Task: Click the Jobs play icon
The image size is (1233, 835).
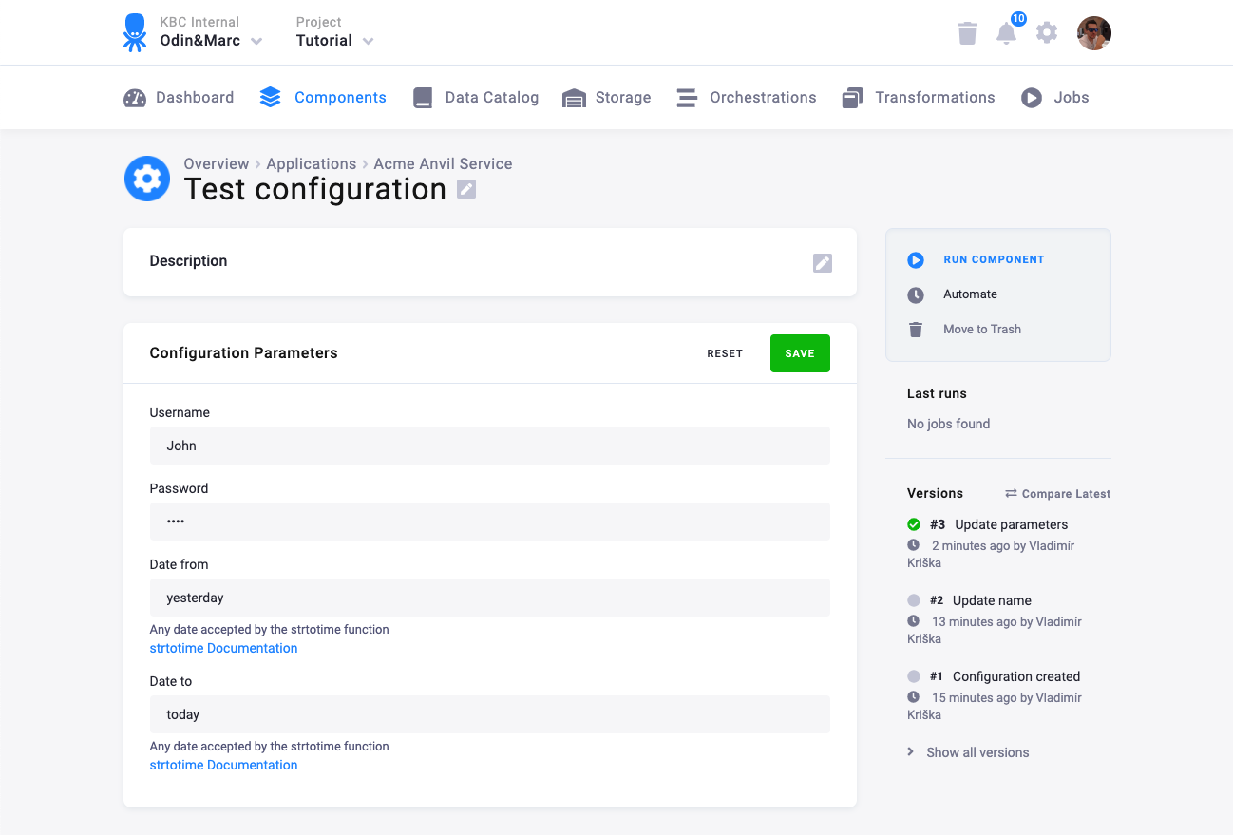Action: (1032, 98)
